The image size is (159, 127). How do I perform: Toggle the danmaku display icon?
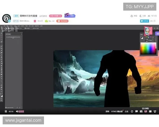[x=145, y=111]
